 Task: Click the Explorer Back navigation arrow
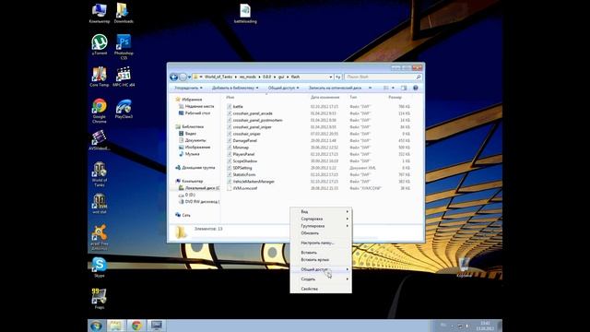[x=174, y=77]
